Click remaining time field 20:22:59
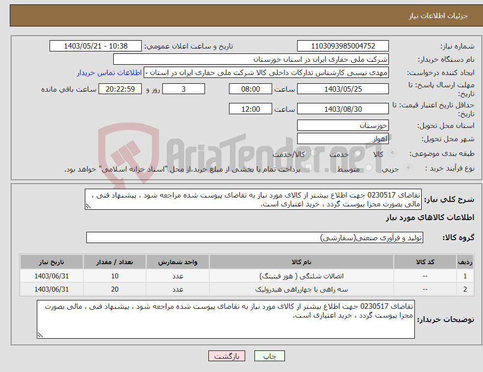483x372 pixels. pos(120,89)
